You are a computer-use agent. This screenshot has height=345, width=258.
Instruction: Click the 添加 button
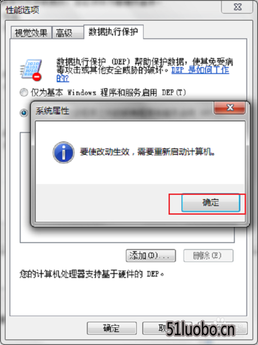tap(151, 256)
